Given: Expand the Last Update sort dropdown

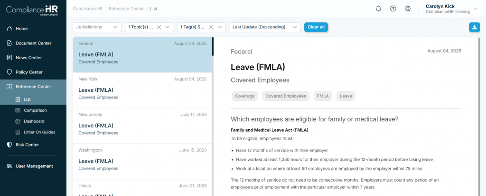Looking at the screenshot, I should (x=265, y=27).
